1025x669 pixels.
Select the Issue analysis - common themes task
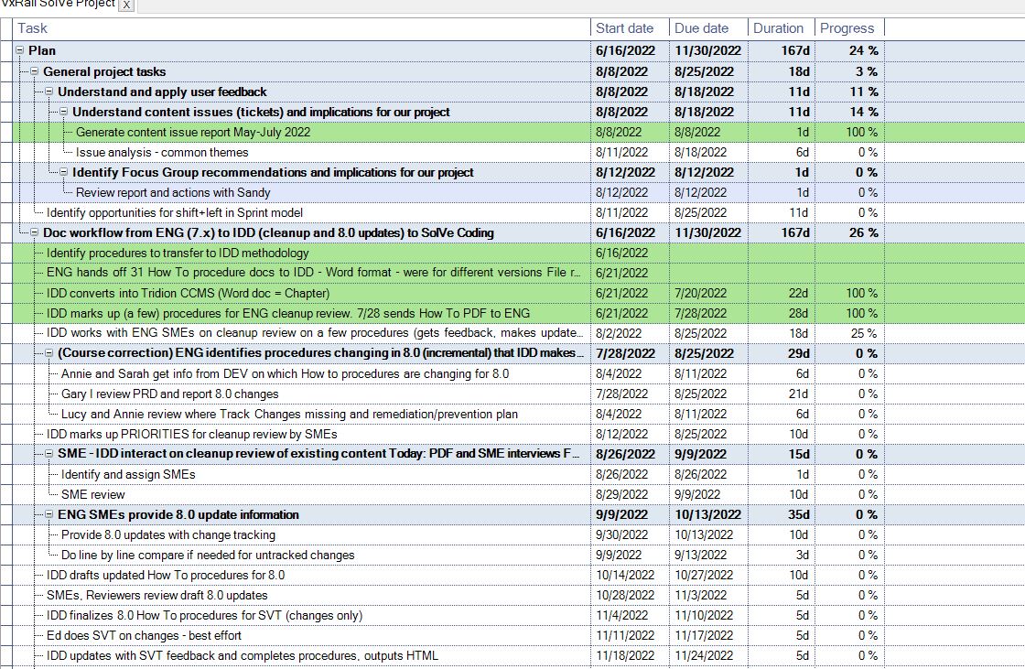(162, 152)
